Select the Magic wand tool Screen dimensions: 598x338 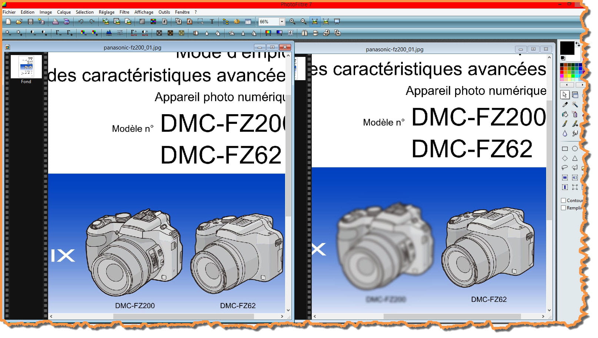tap(575, 105)
